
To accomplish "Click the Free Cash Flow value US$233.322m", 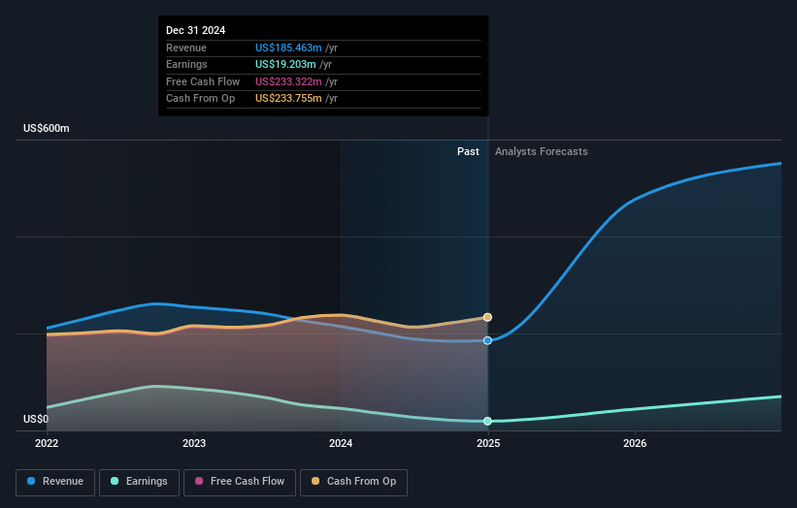I will (288, 81).
